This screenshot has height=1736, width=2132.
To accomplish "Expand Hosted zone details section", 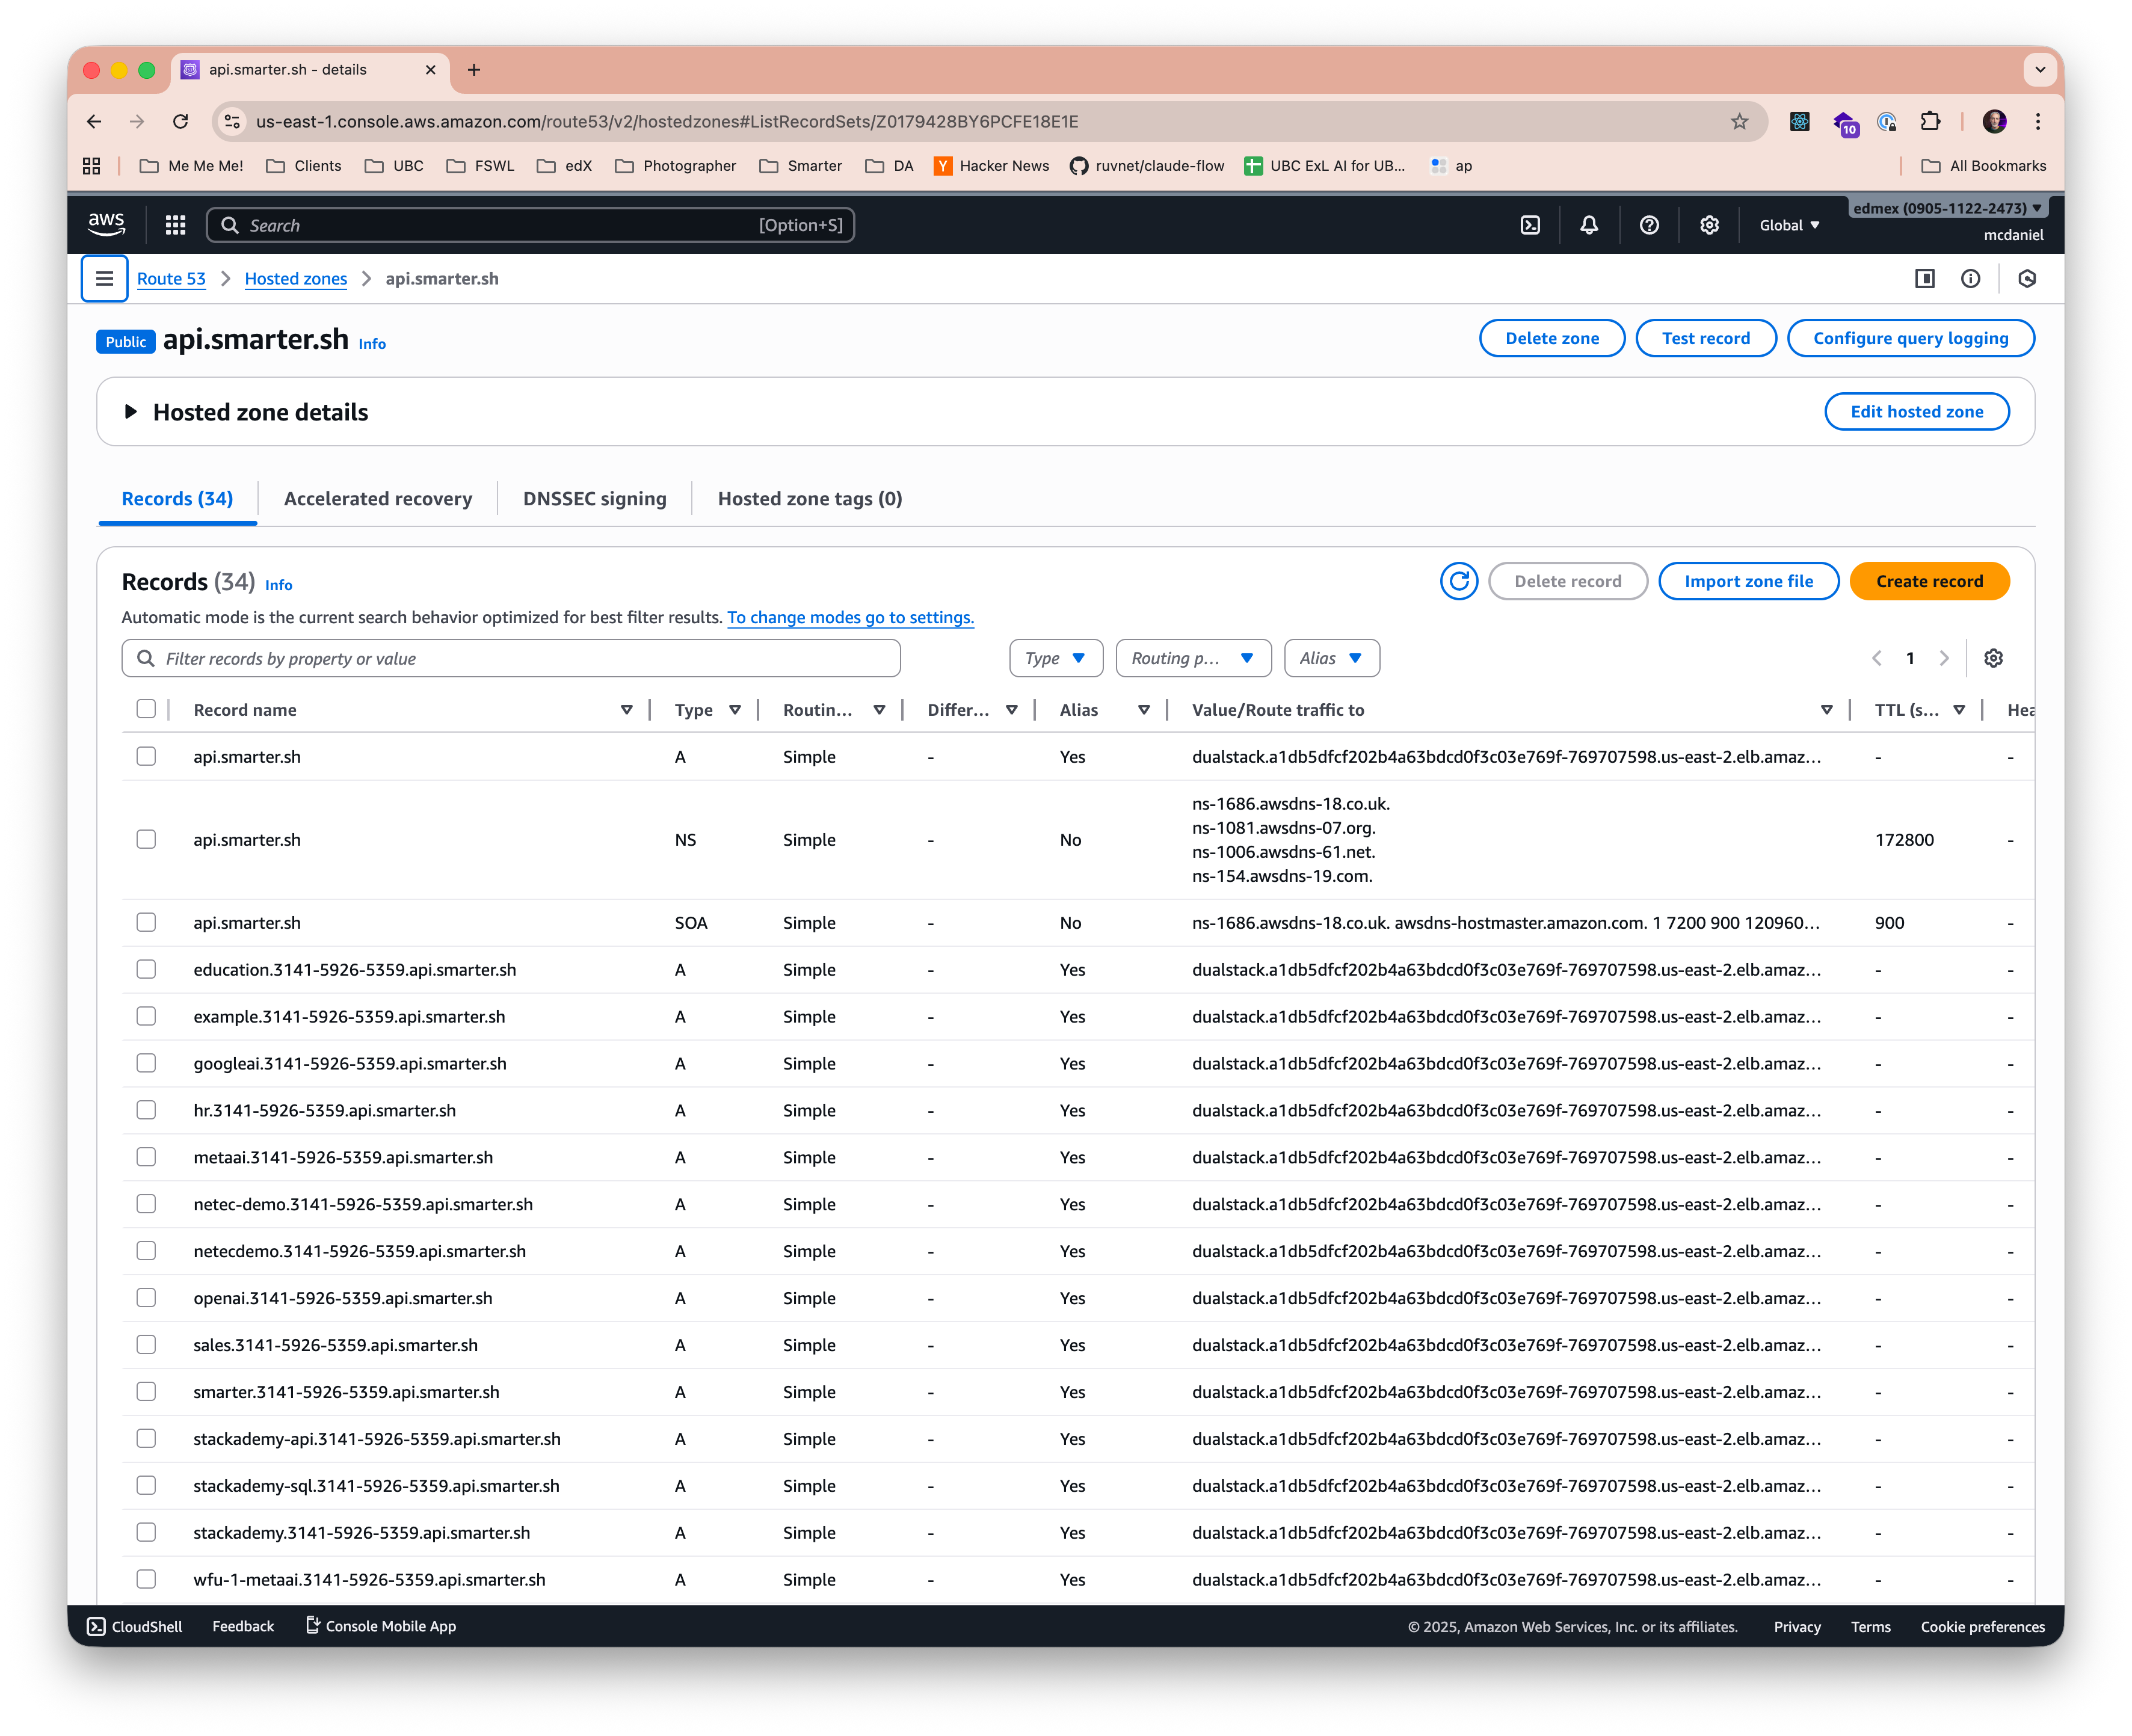I will tap(130, 412).
